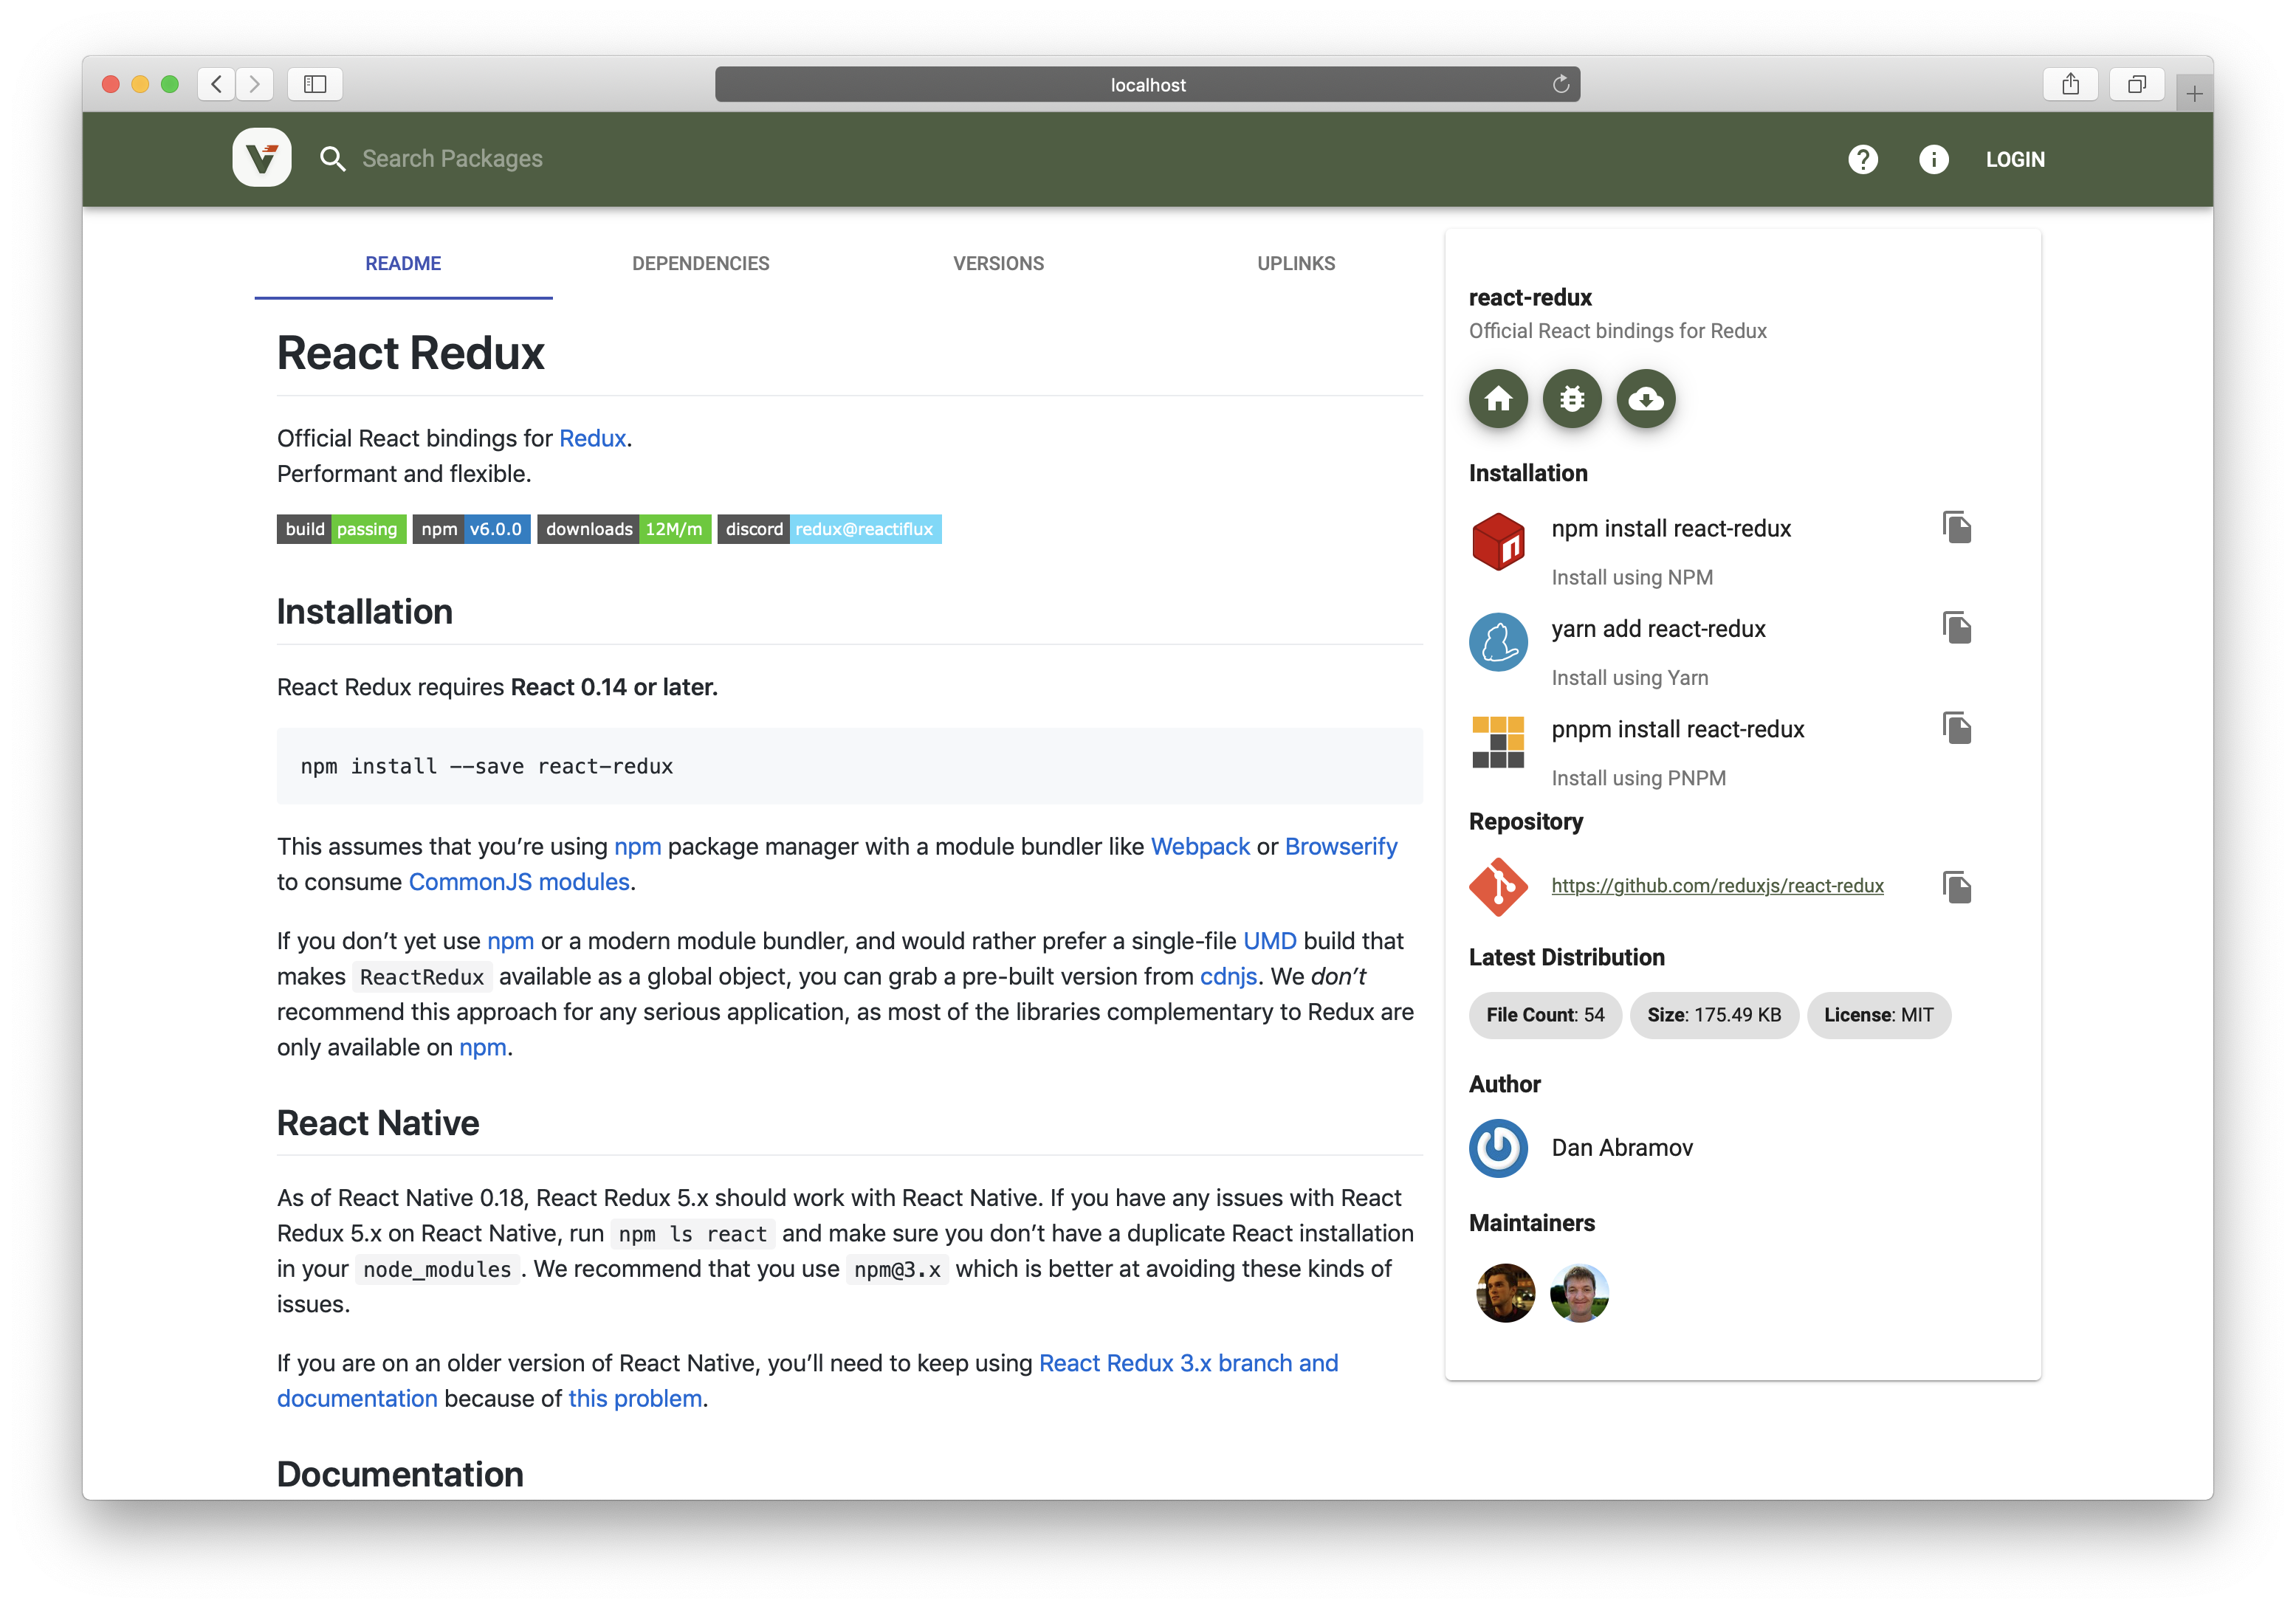Click the download tarball icon
The width and height of the screenshot is (2296, 1609).
pyautogui.click(x=1645, y=398)
